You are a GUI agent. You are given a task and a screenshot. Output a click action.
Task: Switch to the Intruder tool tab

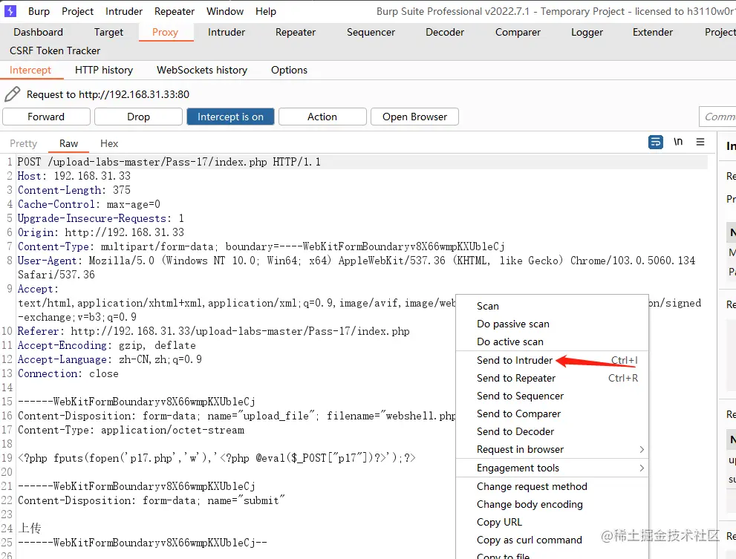(227, 32)
